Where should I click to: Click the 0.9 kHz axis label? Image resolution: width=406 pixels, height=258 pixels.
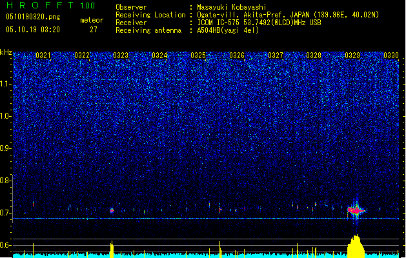click(x=5, y=148)
